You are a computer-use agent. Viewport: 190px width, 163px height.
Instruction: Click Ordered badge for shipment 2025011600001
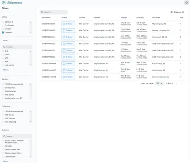[68, 24]
